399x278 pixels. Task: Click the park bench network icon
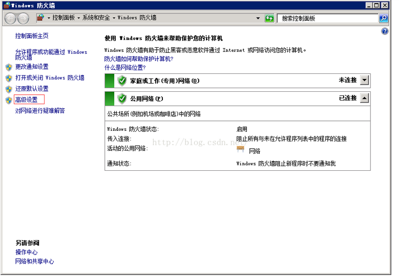[240, 149]
